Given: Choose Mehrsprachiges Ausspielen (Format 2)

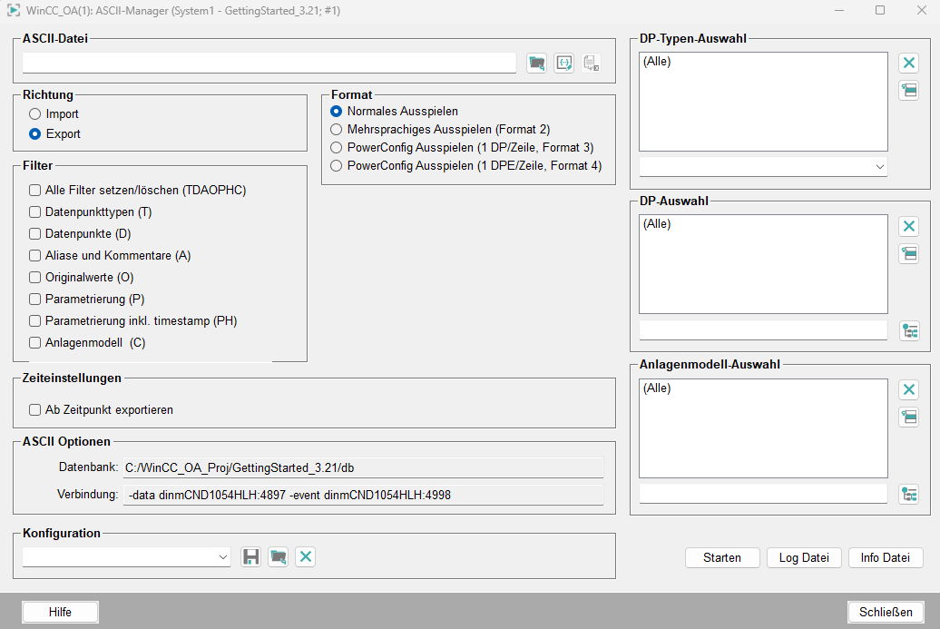Looking at the screenshot, I should point(337,130).
